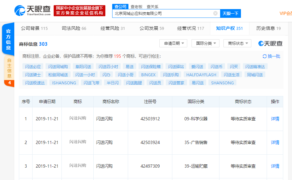This screenshot has width=292, height=180.
Task: Click the 闪送骑士 trademark tag
Action: (x=33, y=75)
